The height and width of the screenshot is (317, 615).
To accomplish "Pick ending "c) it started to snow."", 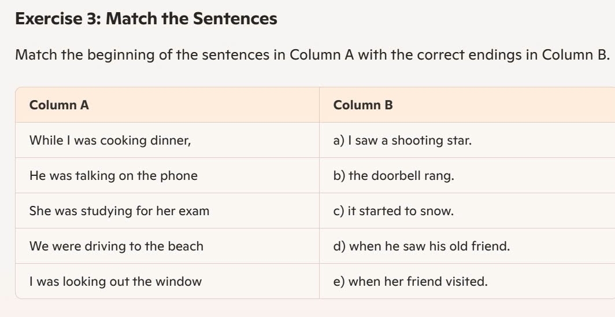I will pos(394,211).
